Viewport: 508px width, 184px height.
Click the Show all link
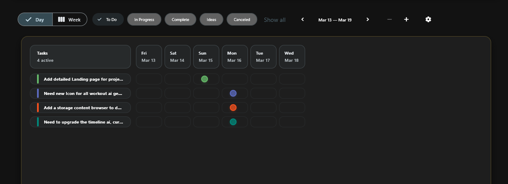point(274,20)
